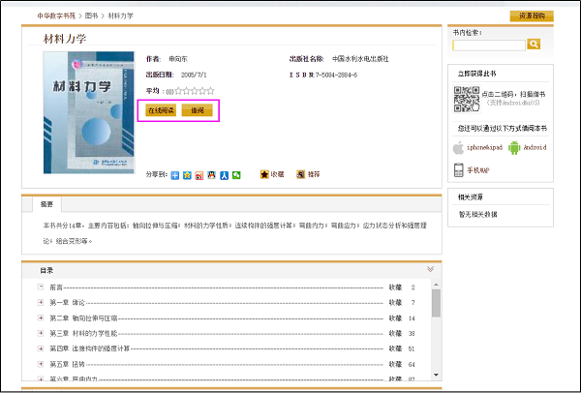The width and height of the screenshot is (581, 393).
Task: Click the green Android robot icon
Action: tap(514, 148)
